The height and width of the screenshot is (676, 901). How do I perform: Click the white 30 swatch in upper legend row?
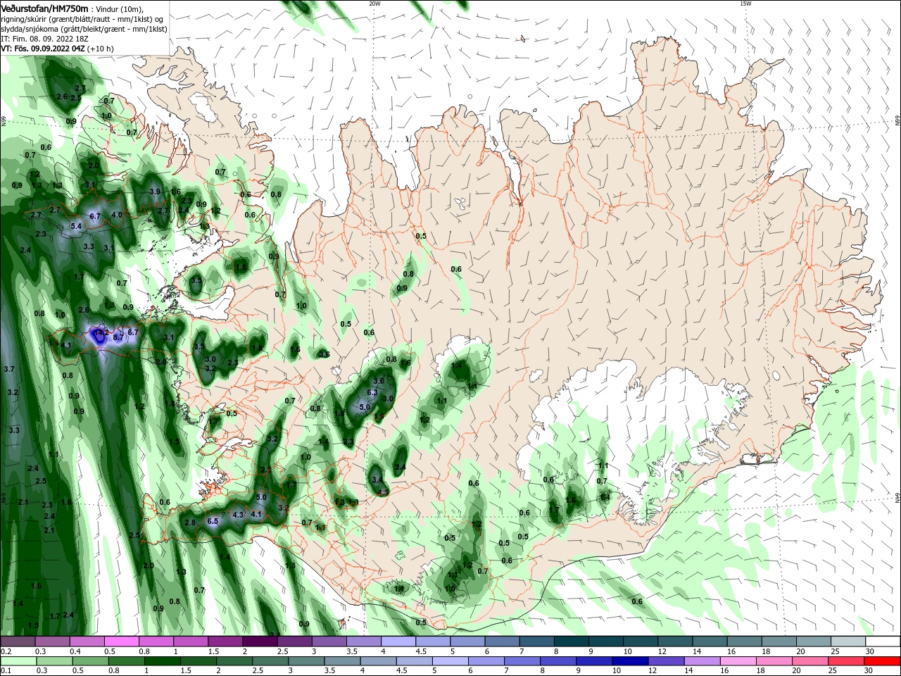[883, 641]
